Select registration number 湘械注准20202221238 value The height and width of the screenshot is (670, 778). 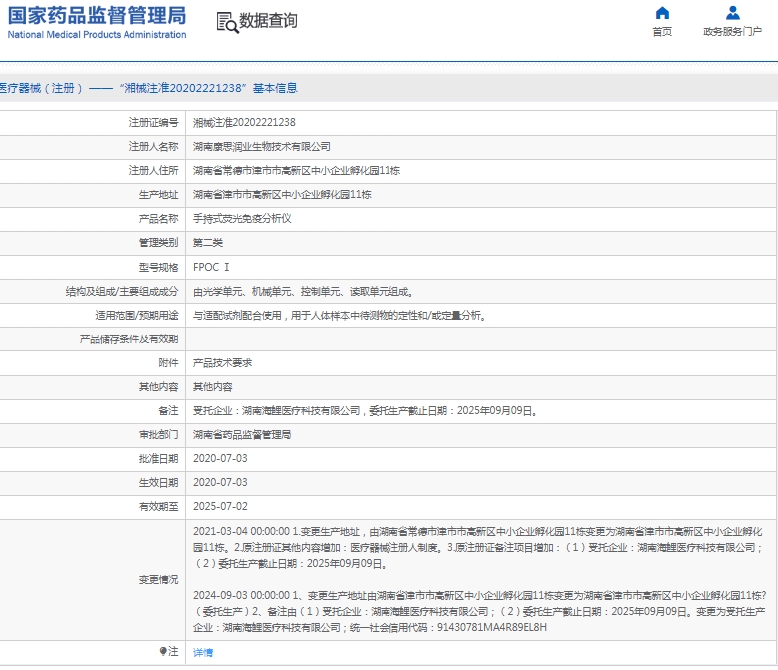[244, 122]
